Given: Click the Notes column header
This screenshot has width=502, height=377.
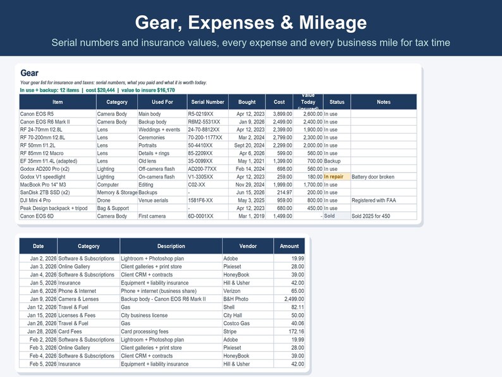Looking at the screenshot, I should [x=384, y=102].
